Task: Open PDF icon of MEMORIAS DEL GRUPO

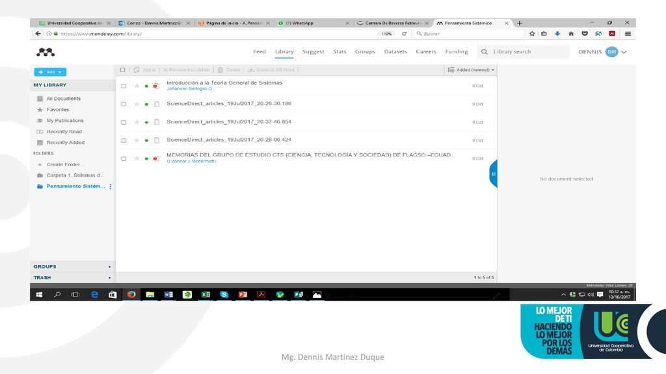Action: click(156, 158)
